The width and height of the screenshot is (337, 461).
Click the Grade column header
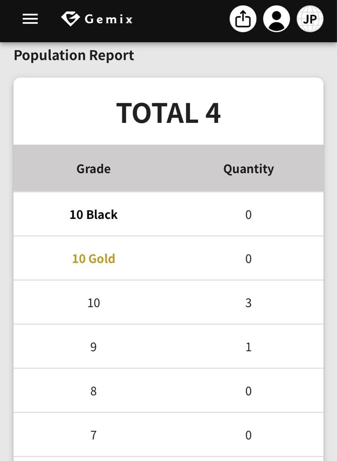[94, 169]
